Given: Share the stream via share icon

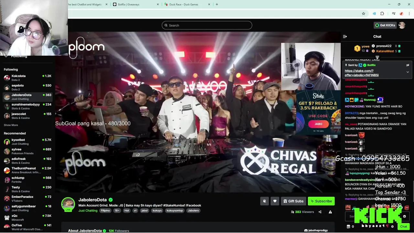Looking at the screenshot, I should pyautogui.click(x=320, y=212).
